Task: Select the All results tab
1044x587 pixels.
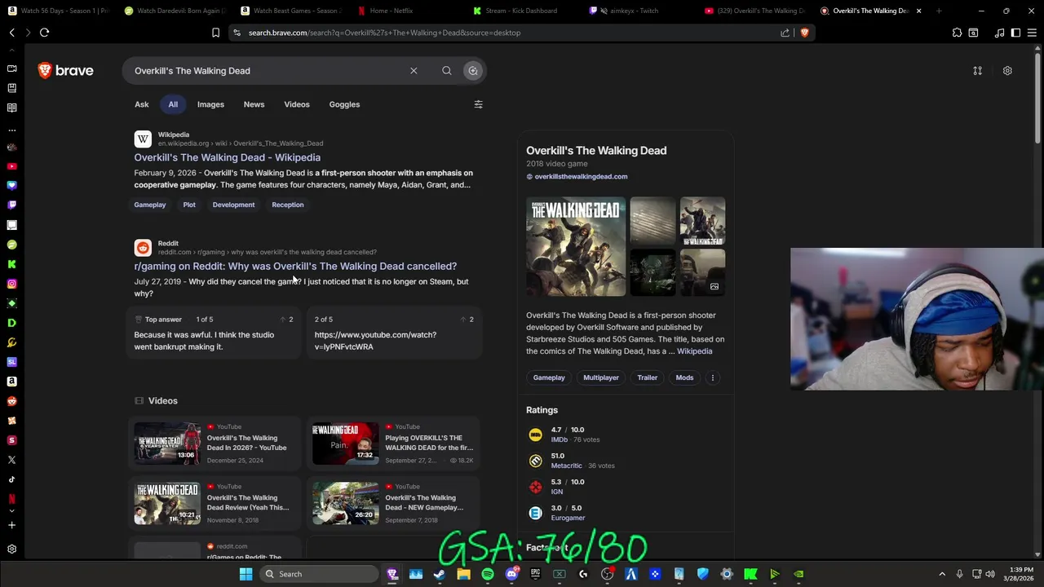Action: 173,104
